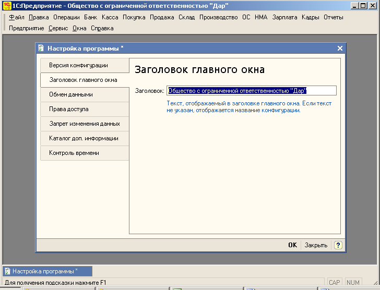Click the Заголовок text input field
Screen dimensions: 380x290
[x=251, y=91]
